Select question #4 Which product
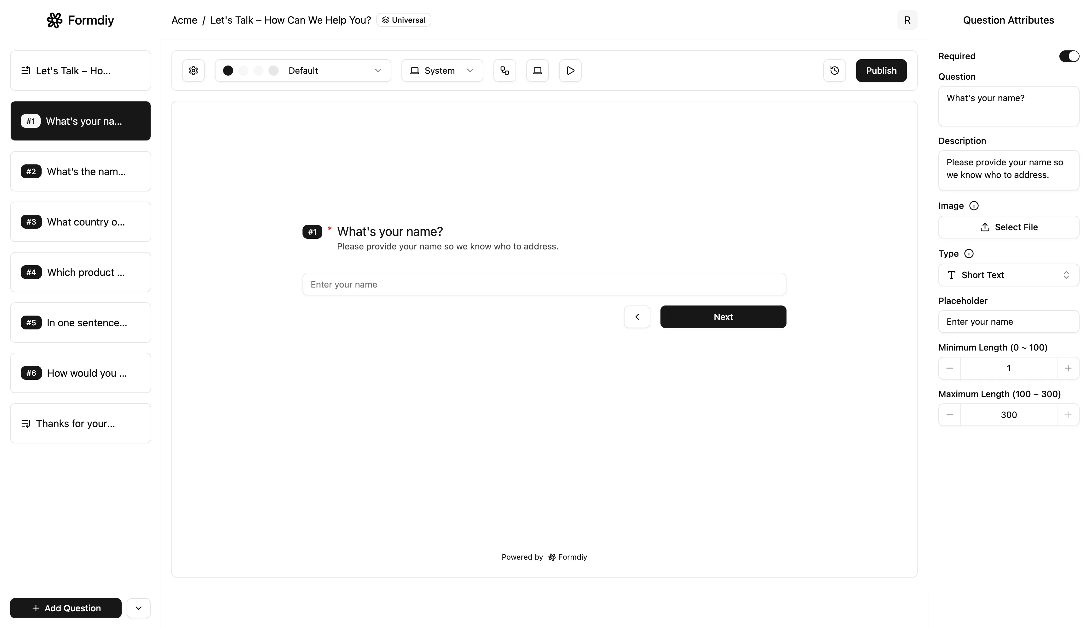This screenshot has height=628, width=1089. tap(81, 273)
